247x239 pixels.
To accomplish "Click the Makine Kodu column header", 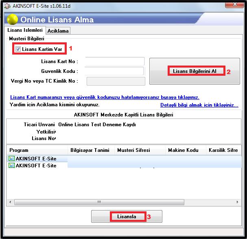I will pyautogui.click(x=186, y=150).
